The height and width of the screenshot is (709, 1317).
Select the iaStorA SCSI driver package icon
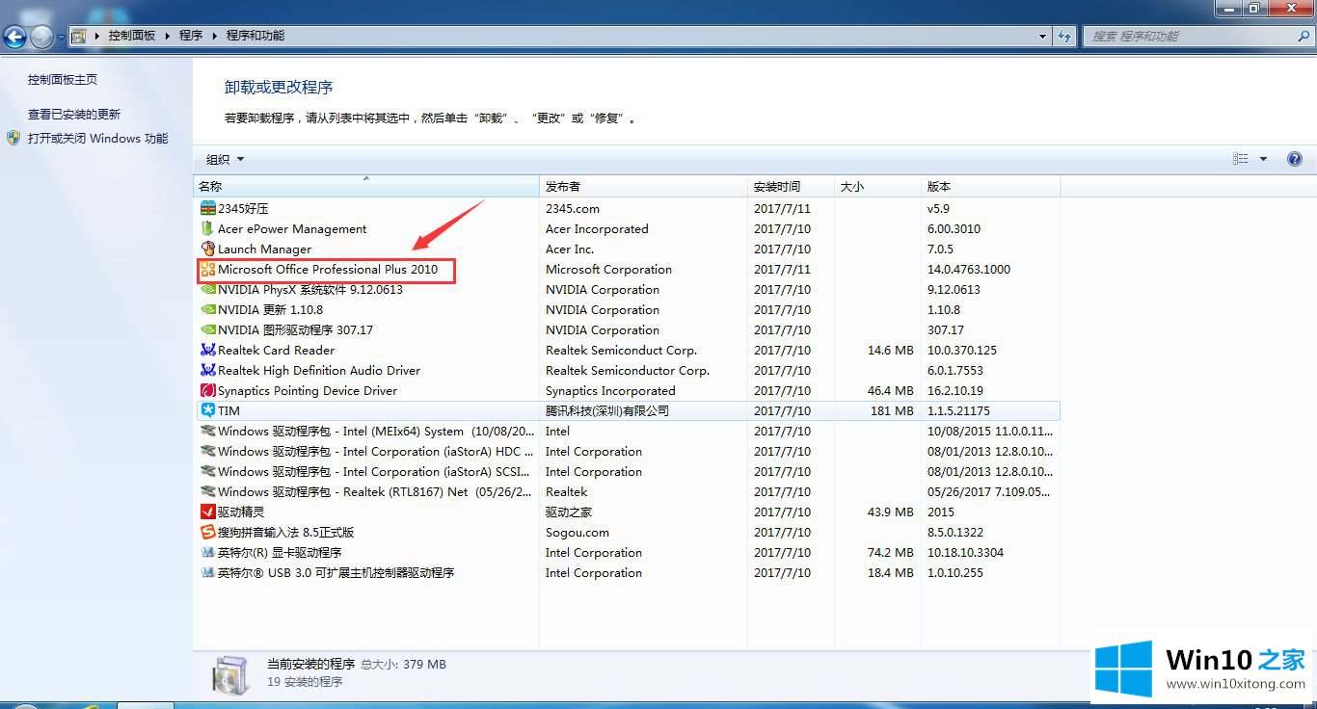coord(207,471)
